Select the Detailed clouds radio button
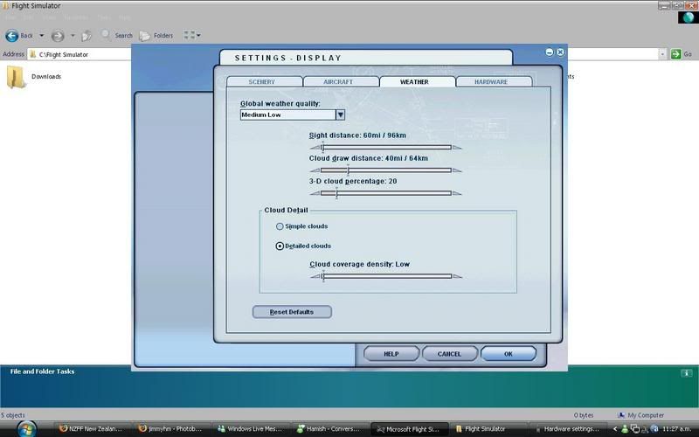This screenshot has width=699, height=437. [x=280, y=246]
